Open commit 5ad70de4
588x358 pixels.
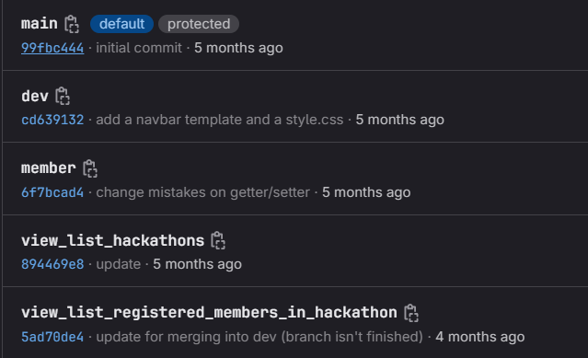[x=52, y=337]
